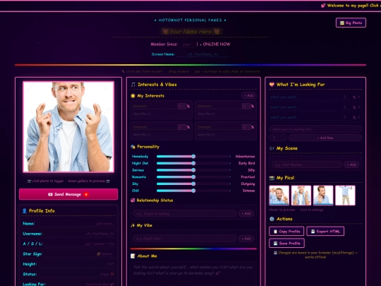Adjust the Romantic–Practical slider
The image size is (381, 286).
193,177
